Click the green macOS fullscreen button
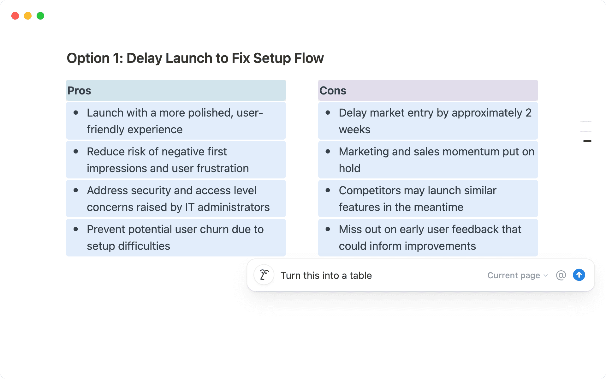 coord(40,16)
